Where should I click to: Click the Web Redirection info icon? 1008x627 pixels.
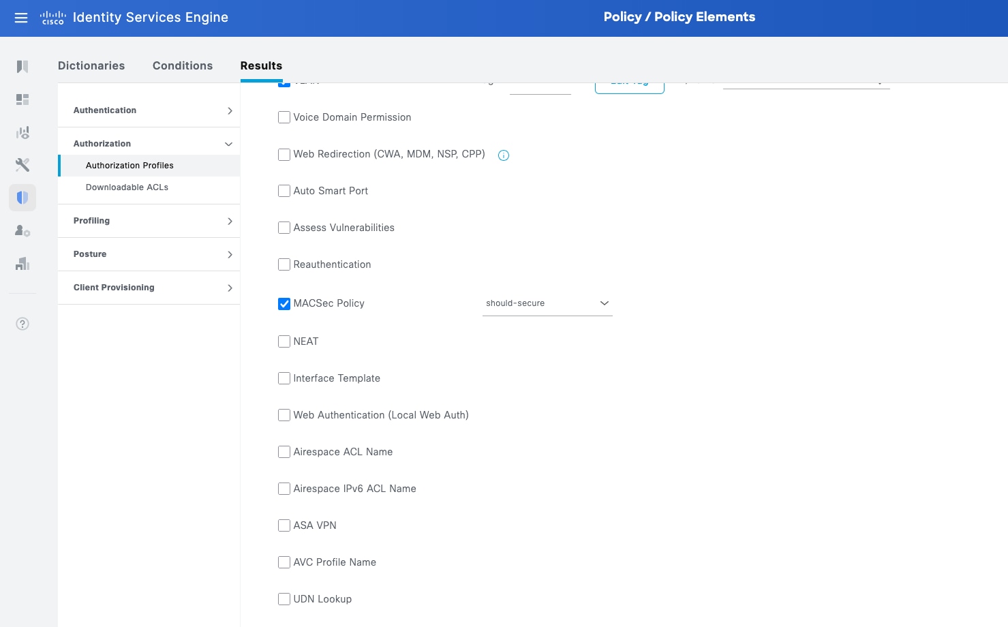pos(504,155)
